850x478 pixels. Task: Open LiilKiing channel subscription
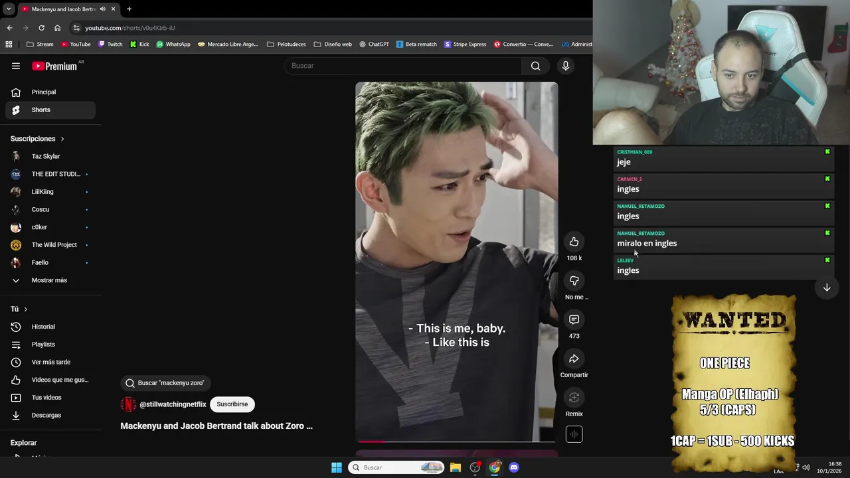pyautogui.click(x=50, y=192)
